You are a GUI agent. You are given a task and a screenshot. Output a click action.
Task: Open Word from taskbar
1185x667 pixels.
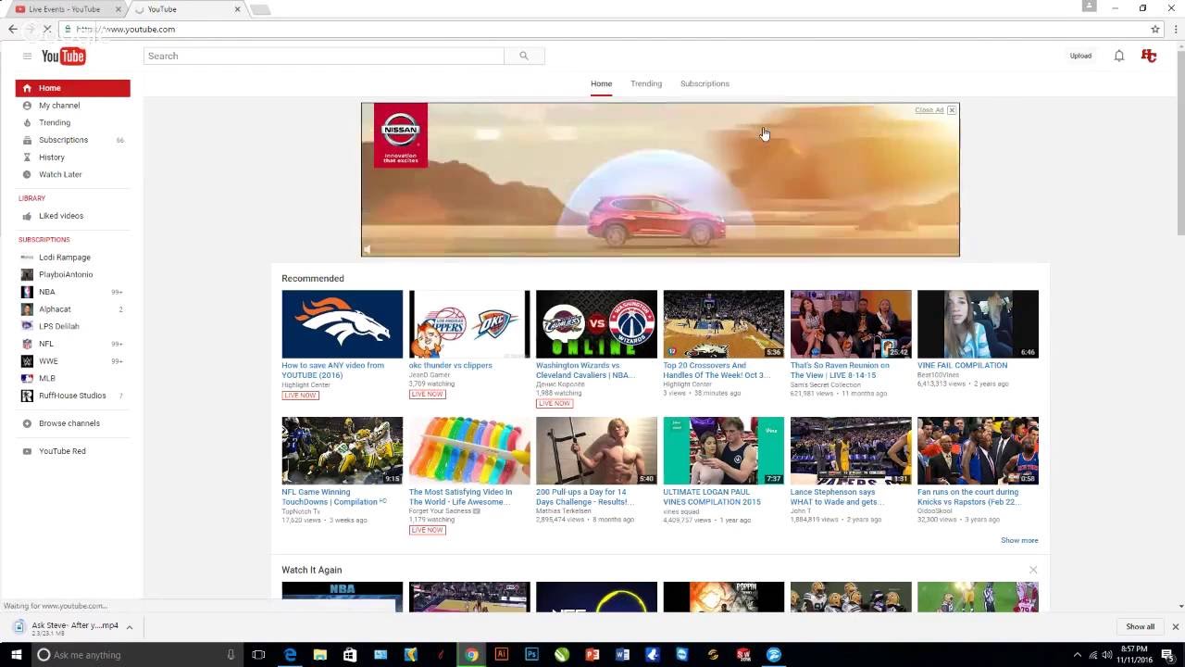[622, 655]
